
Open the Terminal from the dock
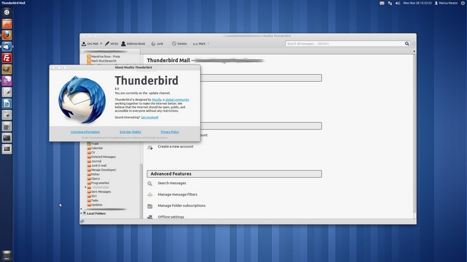[7, 138]
